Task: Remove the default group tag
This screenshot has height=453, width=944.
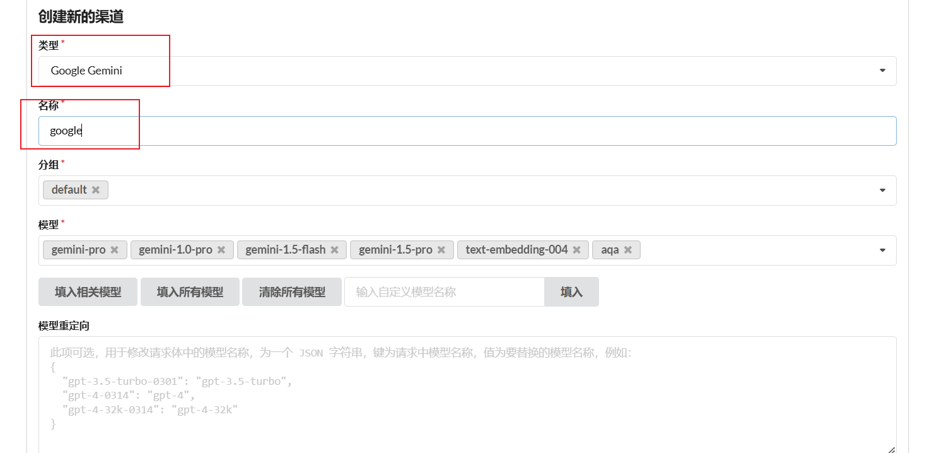Action: coord(96,189)
